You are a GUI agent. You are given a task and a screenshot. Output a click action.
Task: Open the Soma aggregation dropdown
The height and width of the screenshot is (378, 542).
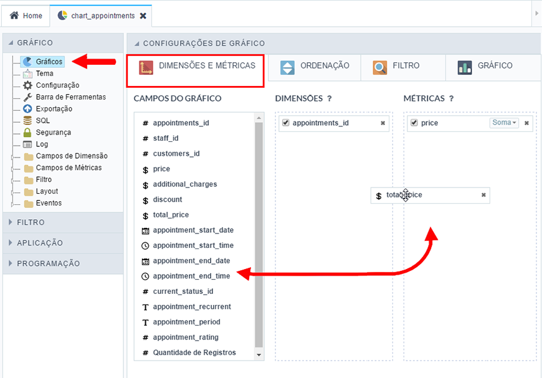pyautogui.click(x=504, y=123)
